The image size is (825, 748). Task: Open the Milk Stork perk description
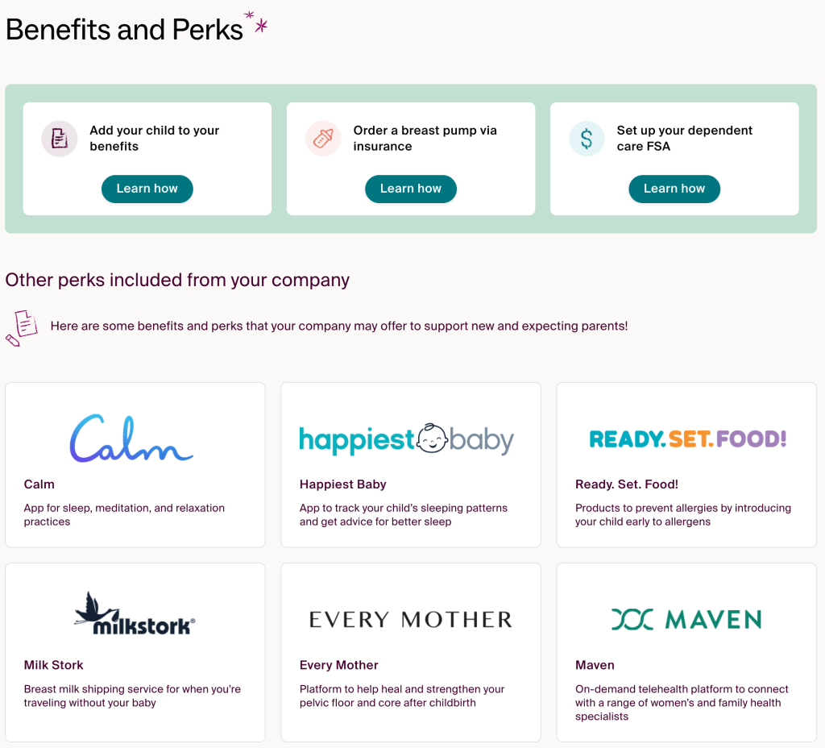click(x=132, y=696)
